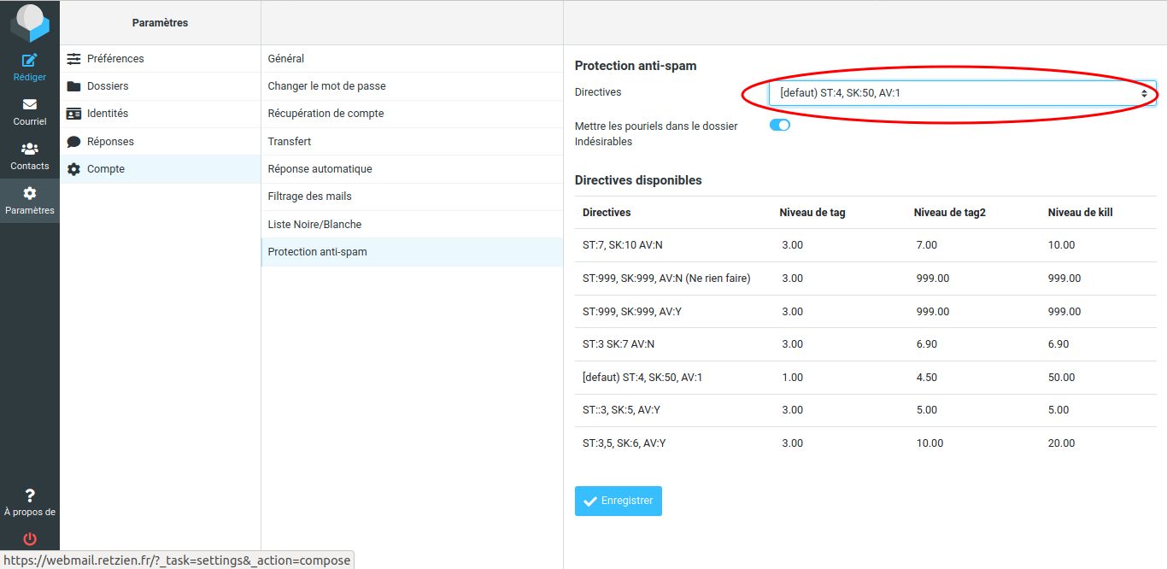Click the Directives select arrow indicator
The height and width of the screenshot is (569, 1167).
point(1144,92)
